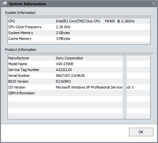Click the R2165M3 BIOS value
The width and height of the screenshot is (158, 143).
point(63,81)
